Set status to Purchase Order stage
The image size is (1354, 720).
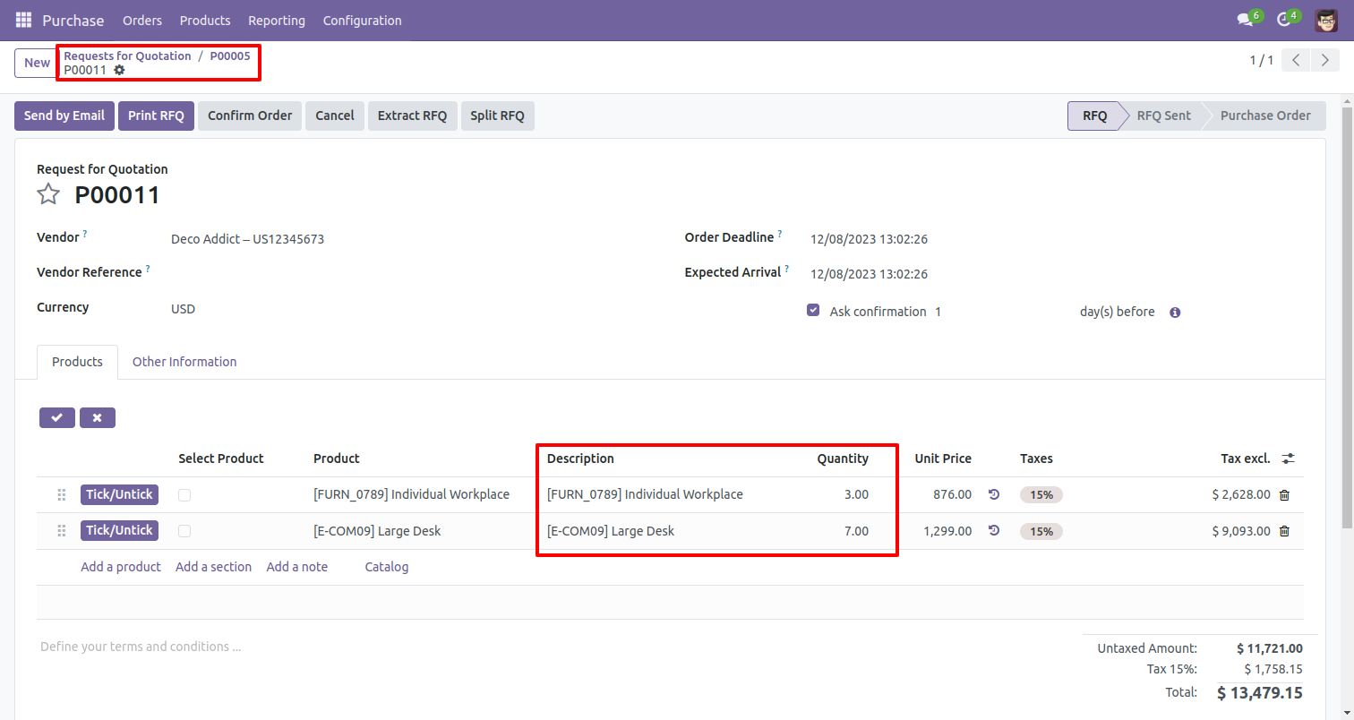click(x=1265, y=116)
